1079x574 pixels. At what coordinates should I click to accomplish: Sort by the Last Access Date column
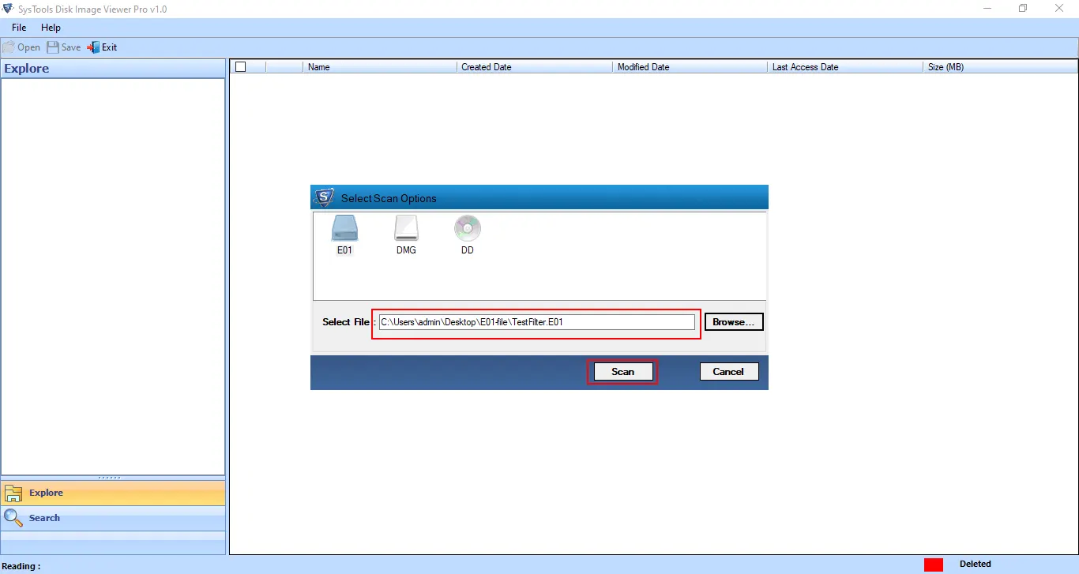(x=844, y=67)
